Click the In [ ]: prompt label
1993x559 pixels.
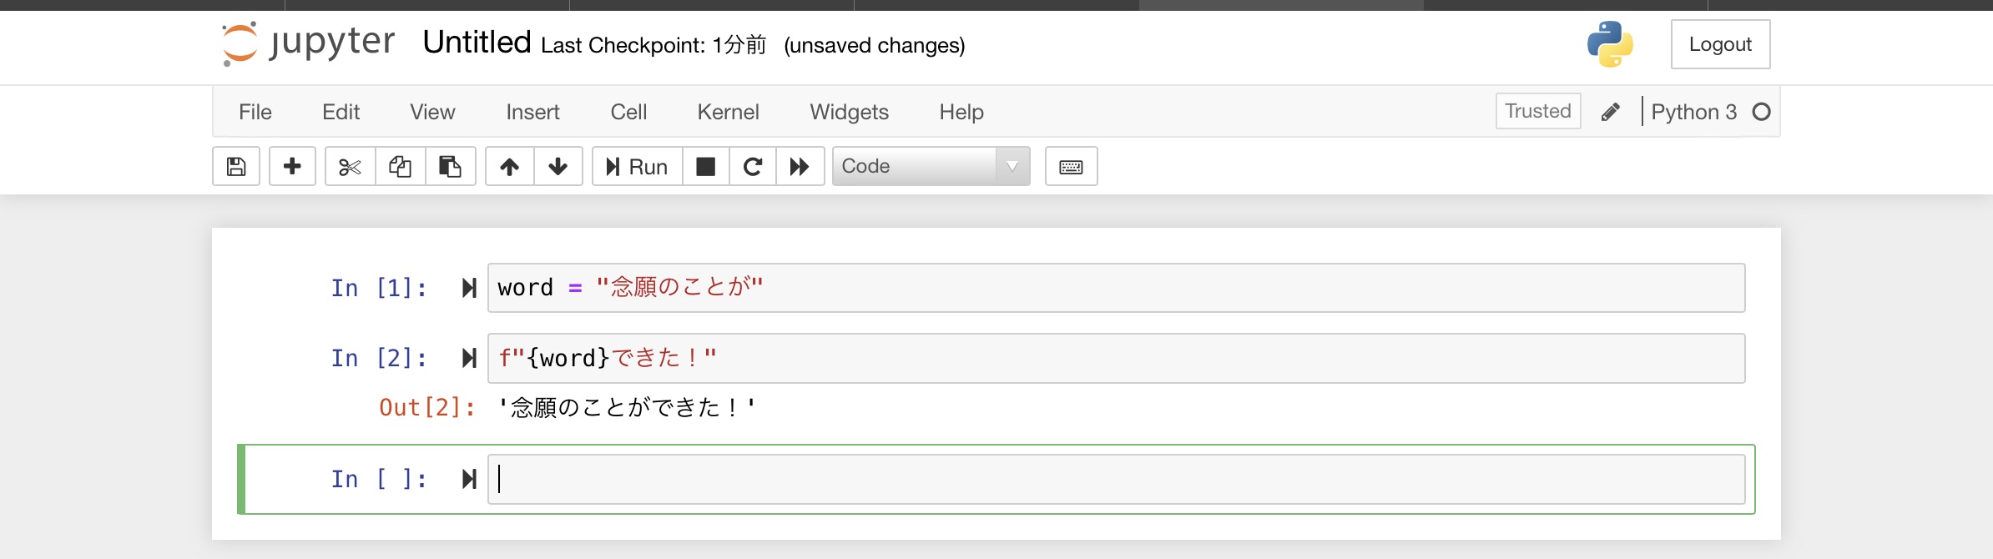(x=379, y=479)
